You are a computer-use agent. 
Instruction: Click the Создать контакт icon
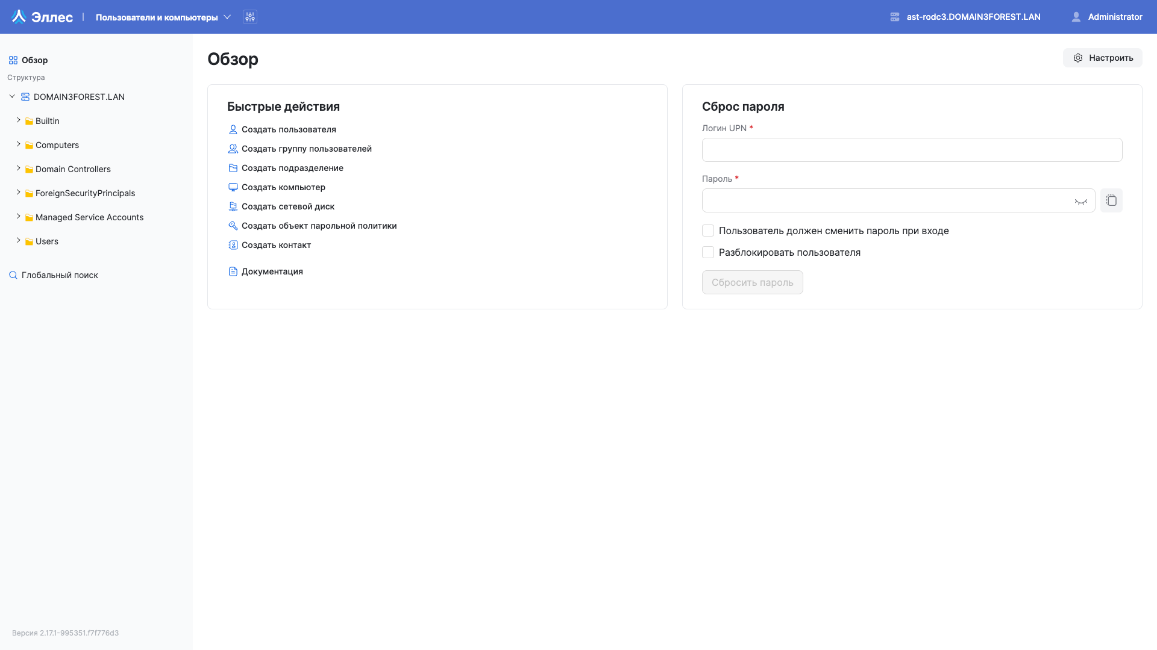[233, 245]
